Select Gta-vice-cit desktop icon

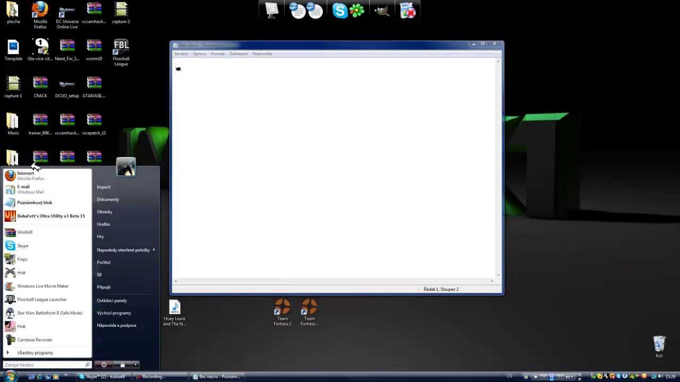40,50
